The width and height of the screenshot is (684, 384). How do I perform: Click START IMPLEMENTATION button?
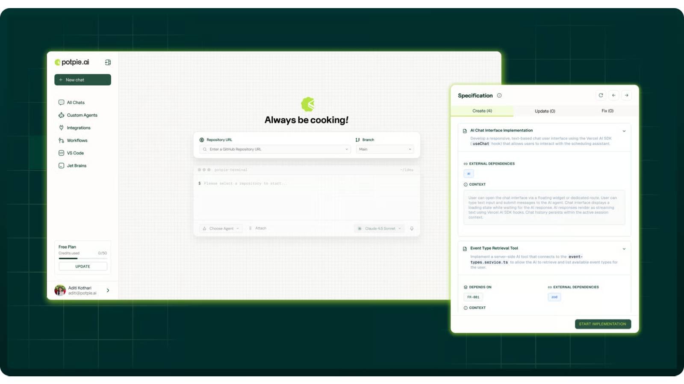[603, 324]
